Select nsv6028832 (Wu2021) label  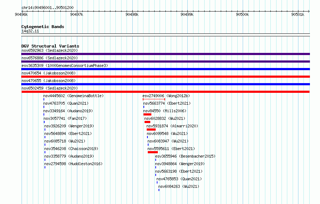pyautogui.click(x=165, y=118)
